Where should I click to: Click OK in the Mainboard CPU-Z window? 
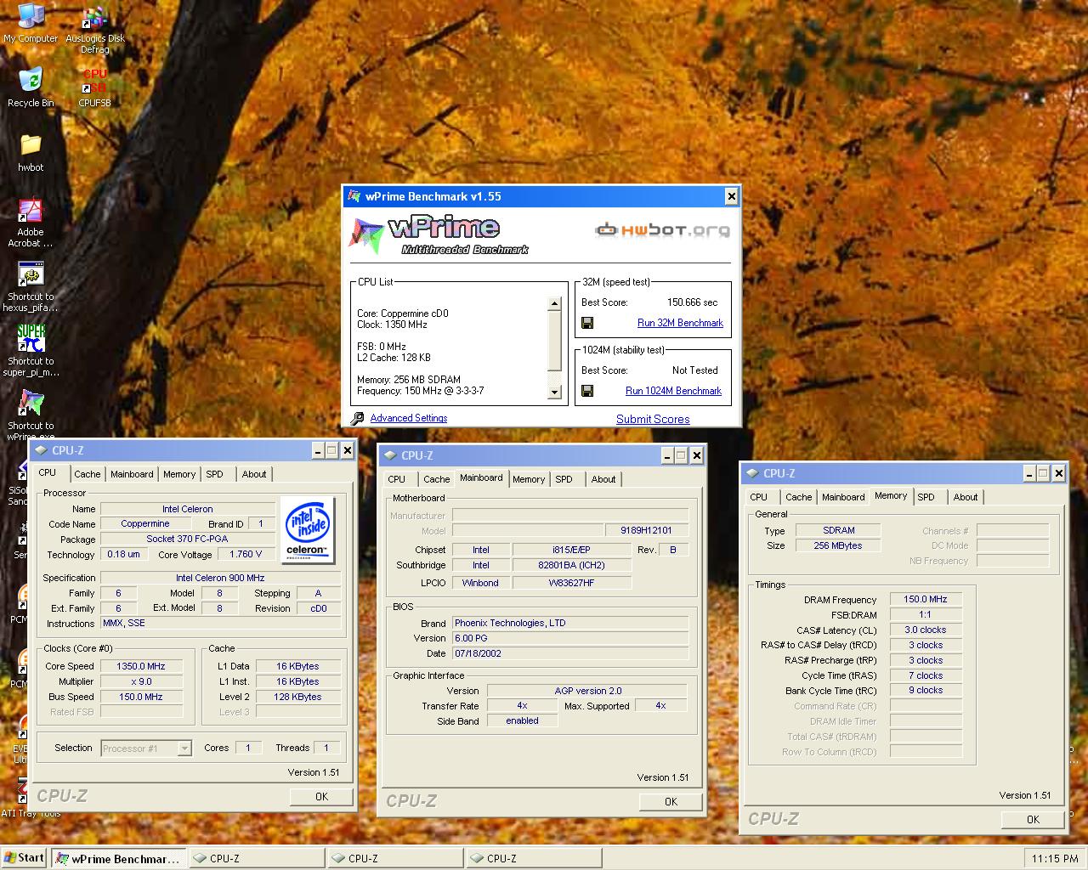coord(671,801)
